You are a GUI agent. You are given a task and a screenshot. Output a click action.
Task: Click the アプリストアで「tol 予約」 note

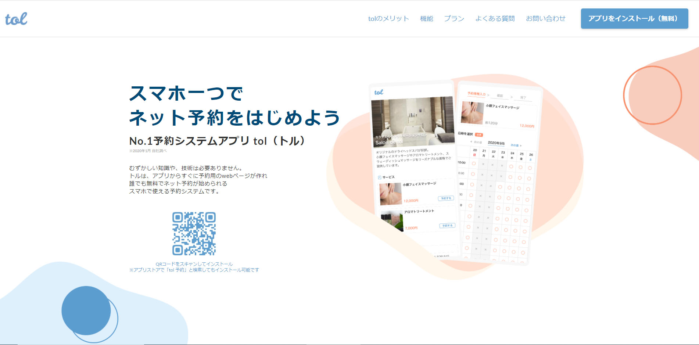[194, 270]
